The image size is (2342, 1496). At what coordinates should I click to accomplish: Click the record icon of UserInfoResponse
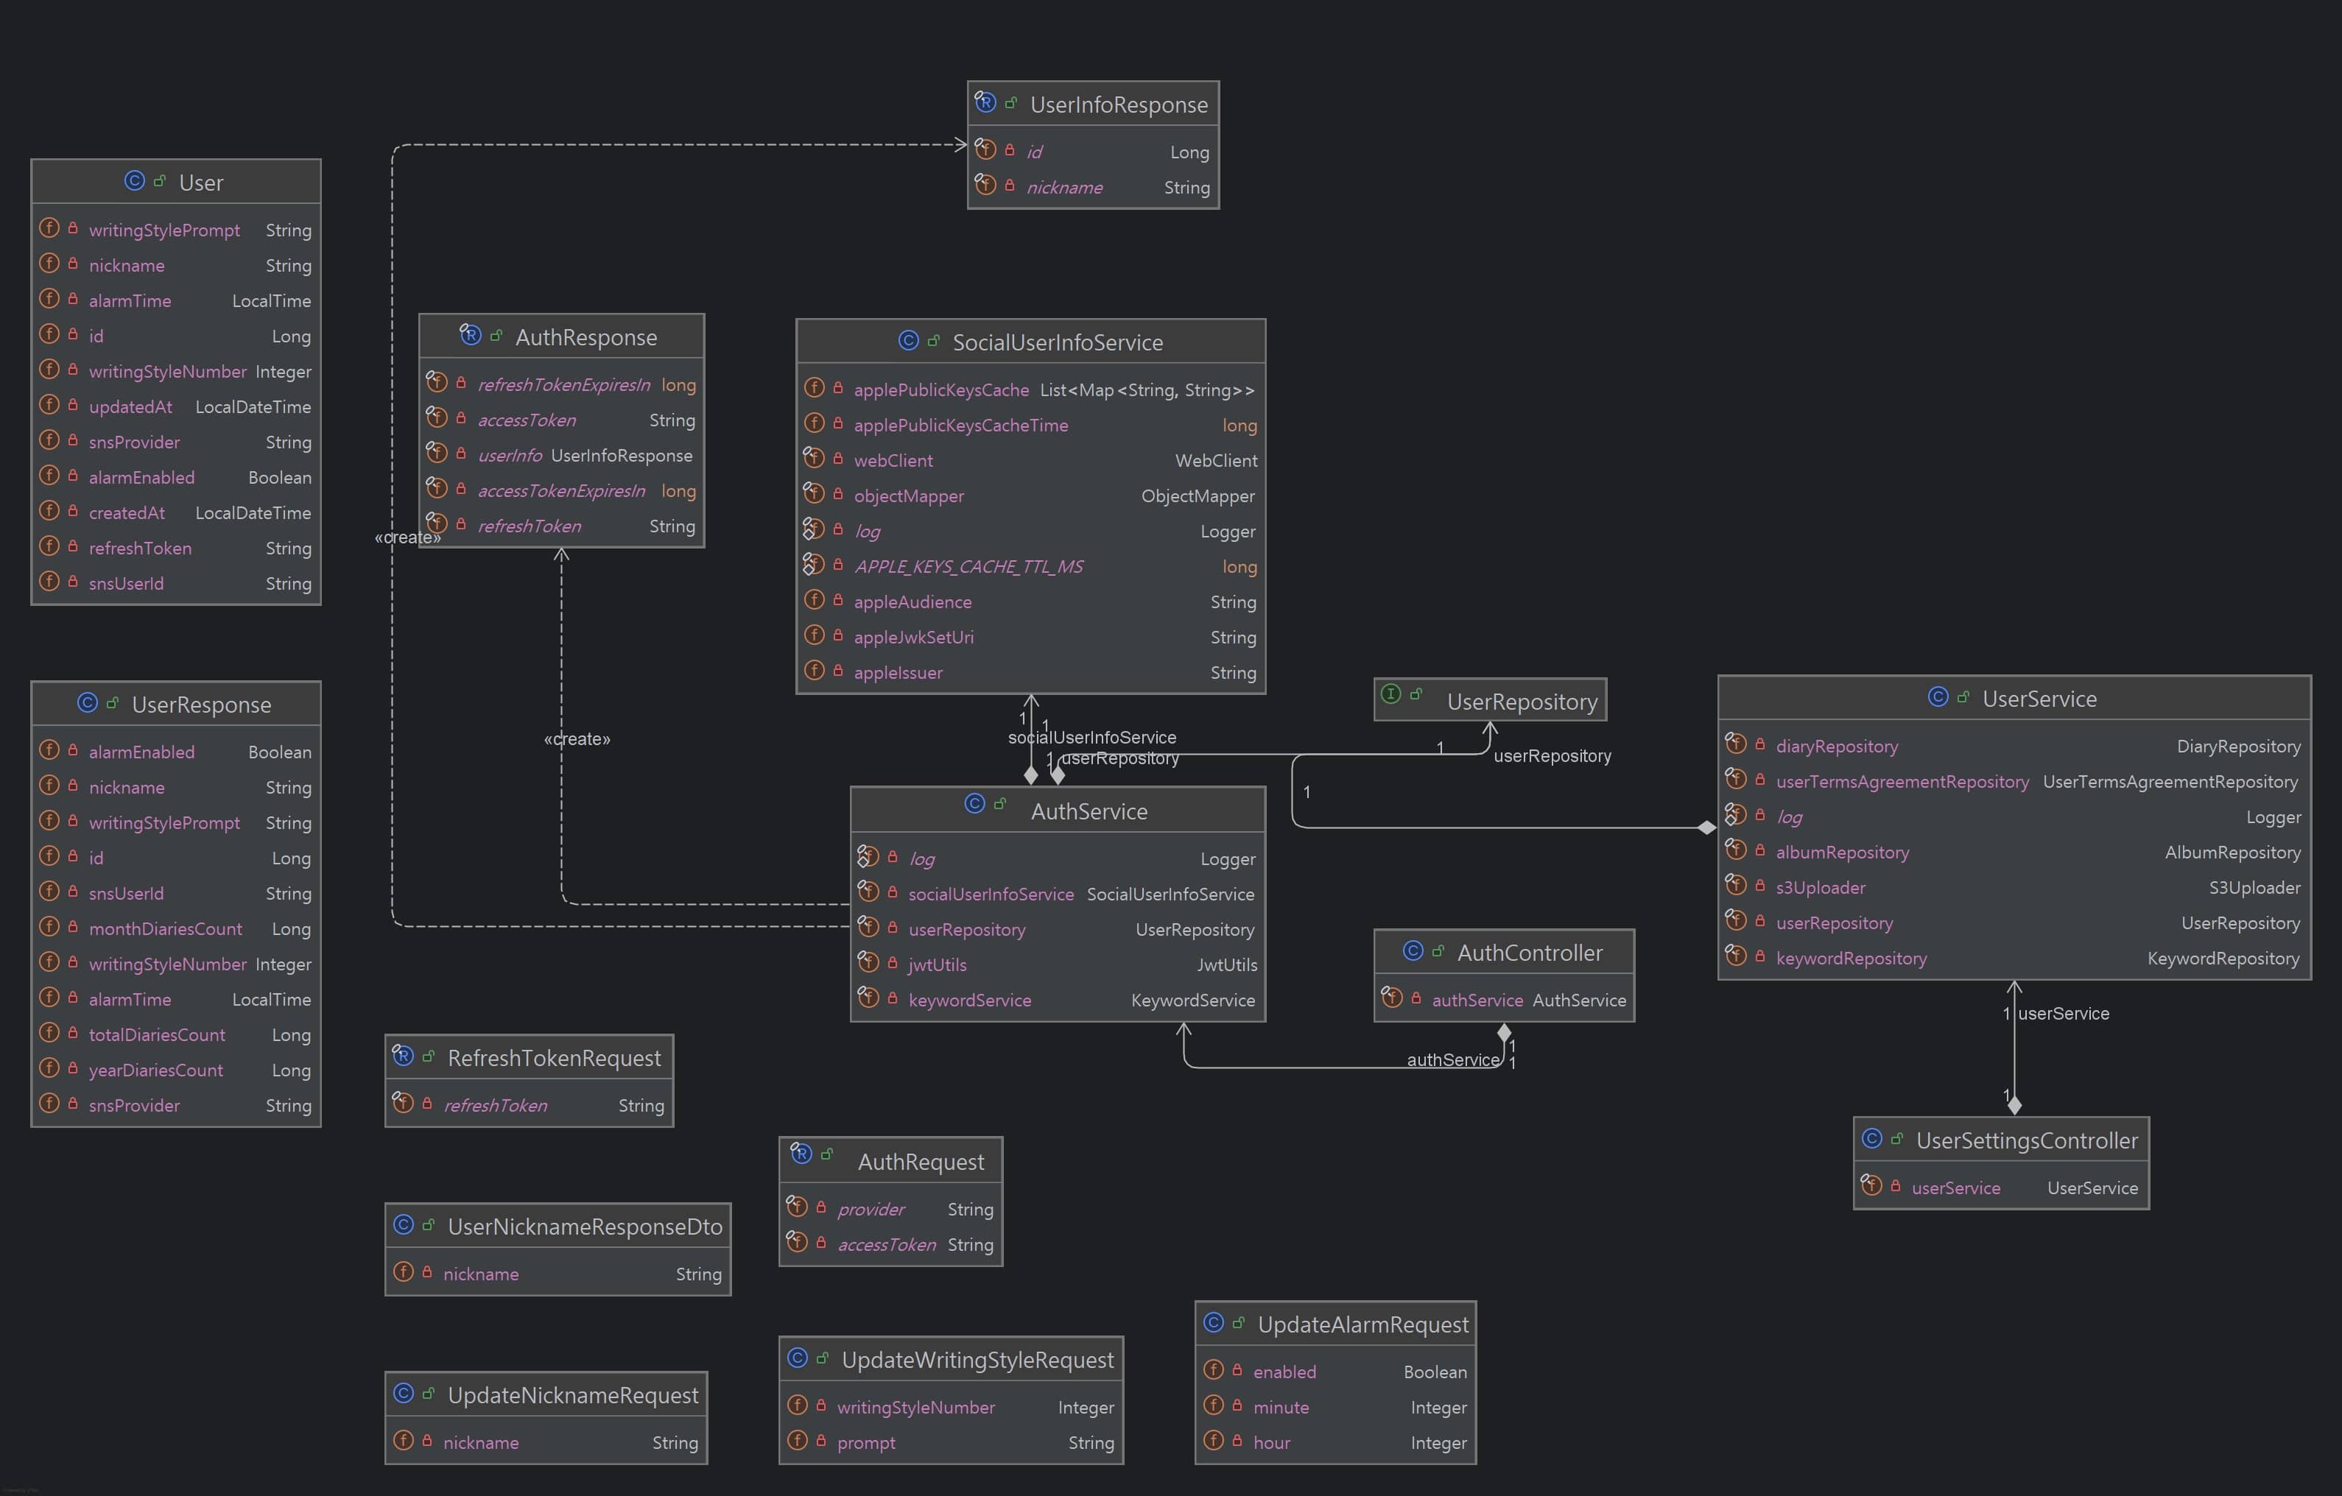point(985,102)
